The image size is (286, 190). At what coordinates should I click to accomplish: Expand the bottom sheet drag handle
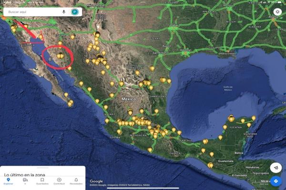[42, 168]
